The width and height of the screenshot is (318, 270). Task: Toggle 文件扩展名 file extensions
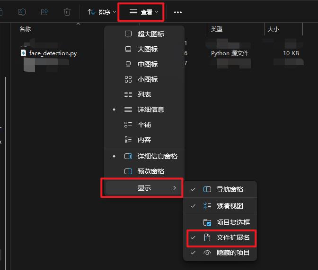(x=220, y=237)
